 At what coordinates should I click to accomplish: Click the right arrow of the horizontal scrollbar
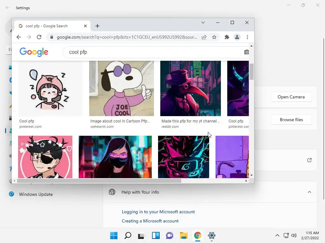pyautogui.click(x=246, y=181)
